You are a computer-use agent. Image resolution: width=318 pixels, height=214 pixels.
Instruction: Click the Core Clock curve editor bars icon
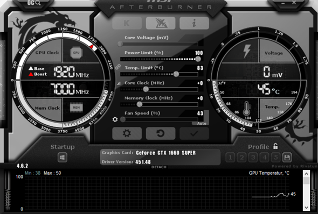[119, 83]
